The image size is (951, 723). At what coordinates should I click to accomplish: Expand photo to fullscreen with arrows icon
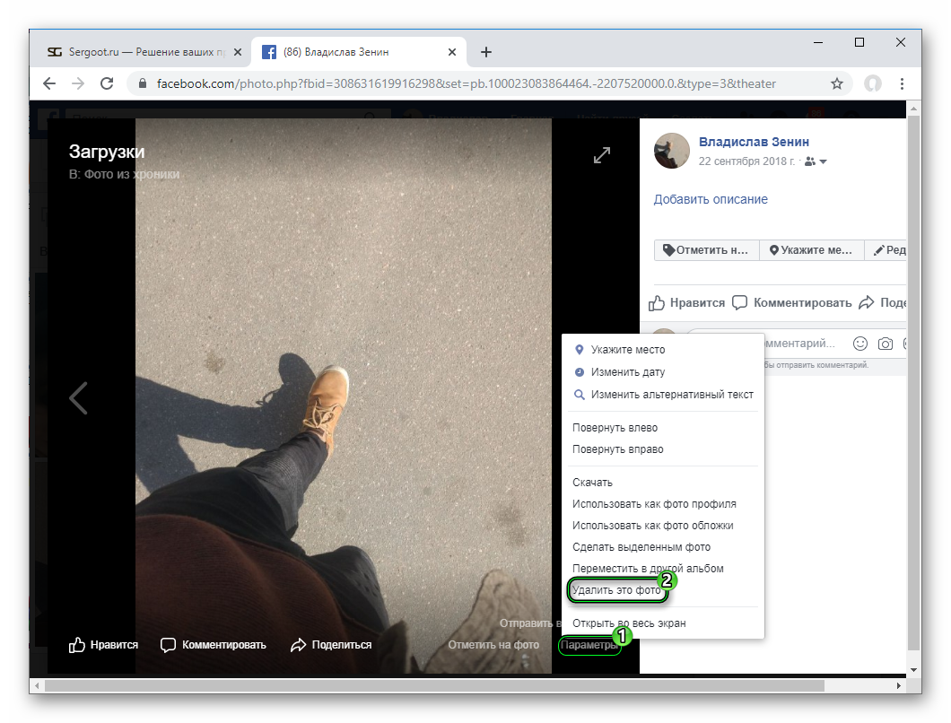pos(602,155)
